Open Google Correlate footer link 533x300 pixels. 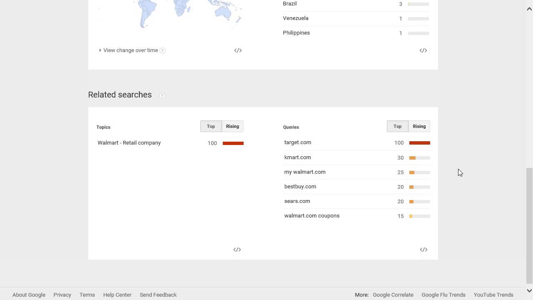pyautogui.click(x=393, y=295)
